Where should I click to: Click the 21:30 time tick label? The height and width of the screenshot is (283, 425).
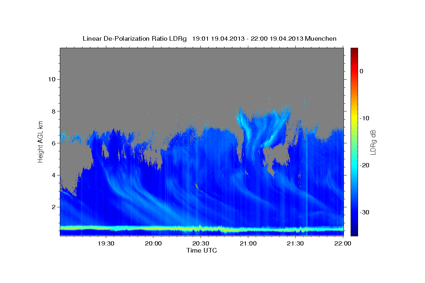(x=295, y=243)
